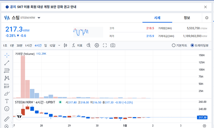Open the chart time zone settings icon
Viewport: 214px width, 128px height.
[204, 126]
